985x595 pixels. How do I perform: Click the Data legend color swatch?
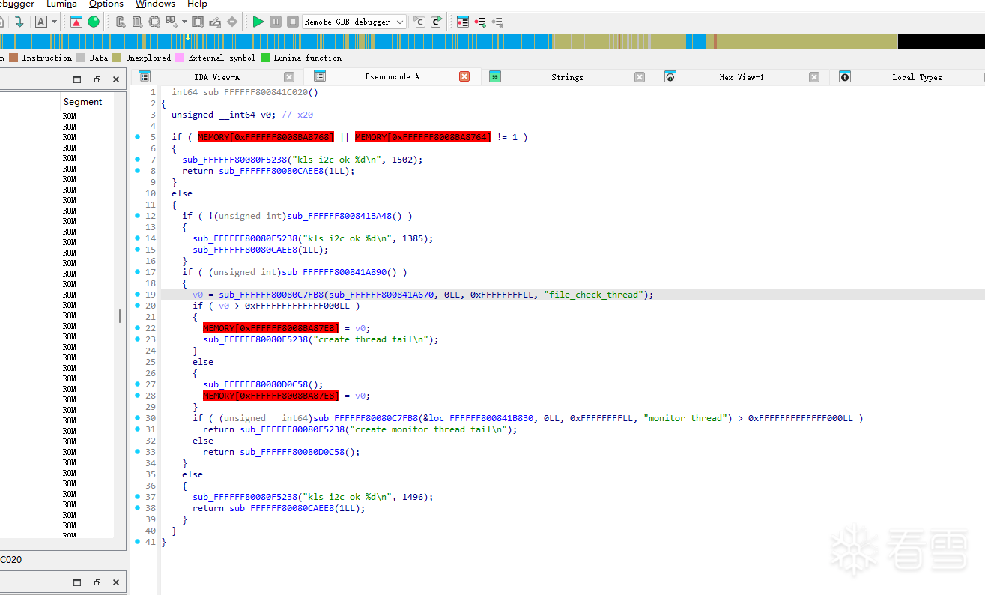point(81,58)
